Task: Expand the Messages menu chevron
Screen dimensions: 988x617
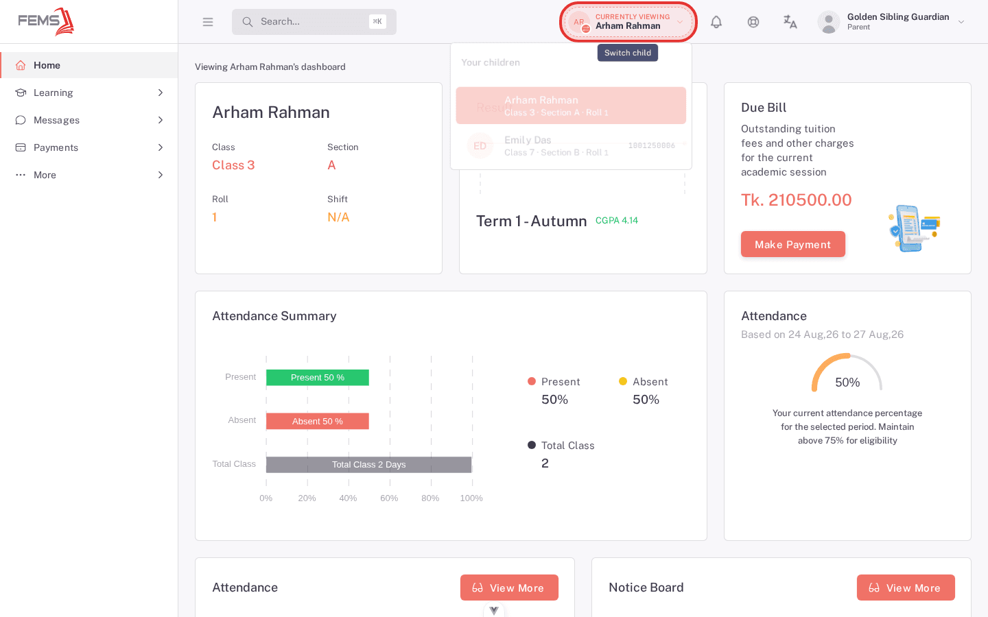Action: (x=161, y=120)
